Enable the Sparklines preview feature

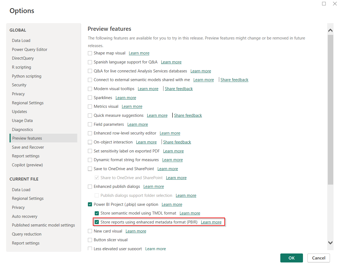(90, 98)
